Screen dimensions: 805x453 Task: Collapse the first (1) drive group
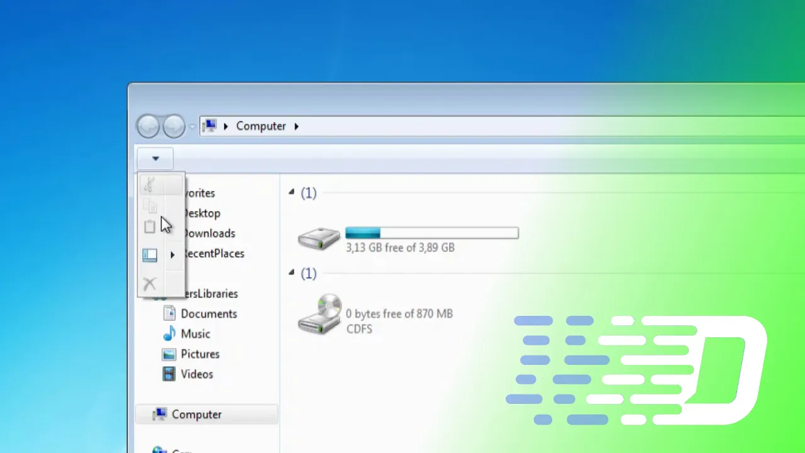coord(291,192)
